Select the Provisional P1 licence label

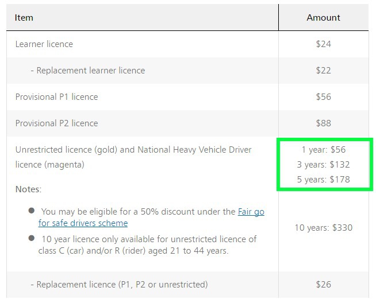(x=56, y=97)
